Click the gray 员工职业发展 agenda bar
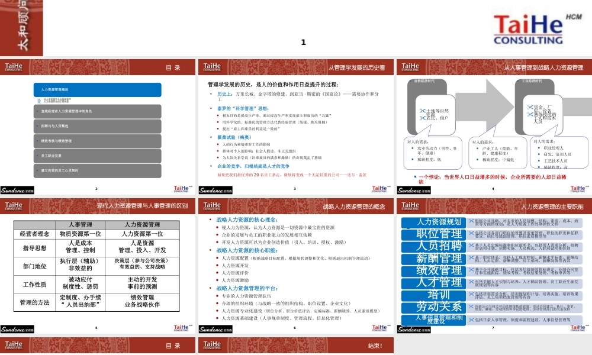 [97, 156]
